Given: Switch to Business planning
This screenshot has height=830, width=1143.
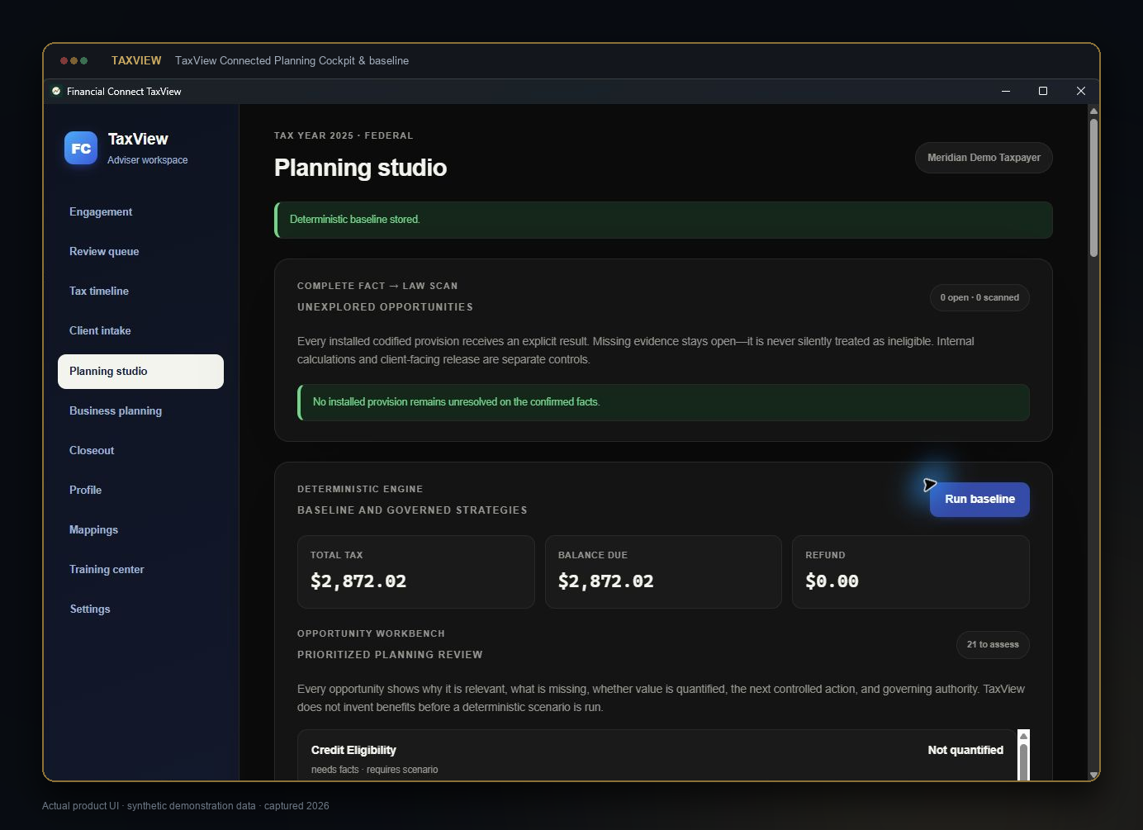Looking at the screenshot, I should coord(140,411).
